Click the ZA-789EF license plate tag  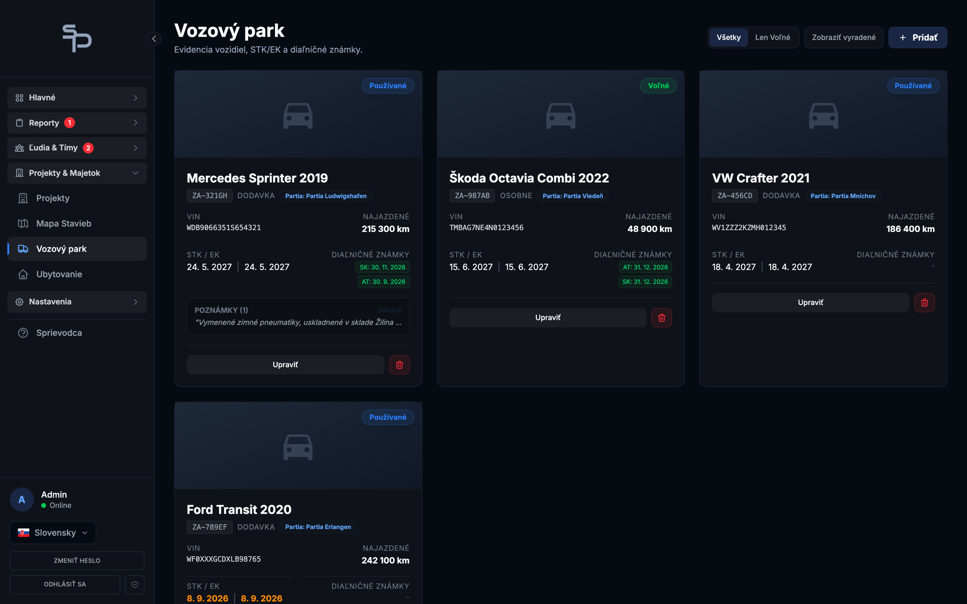210,527
